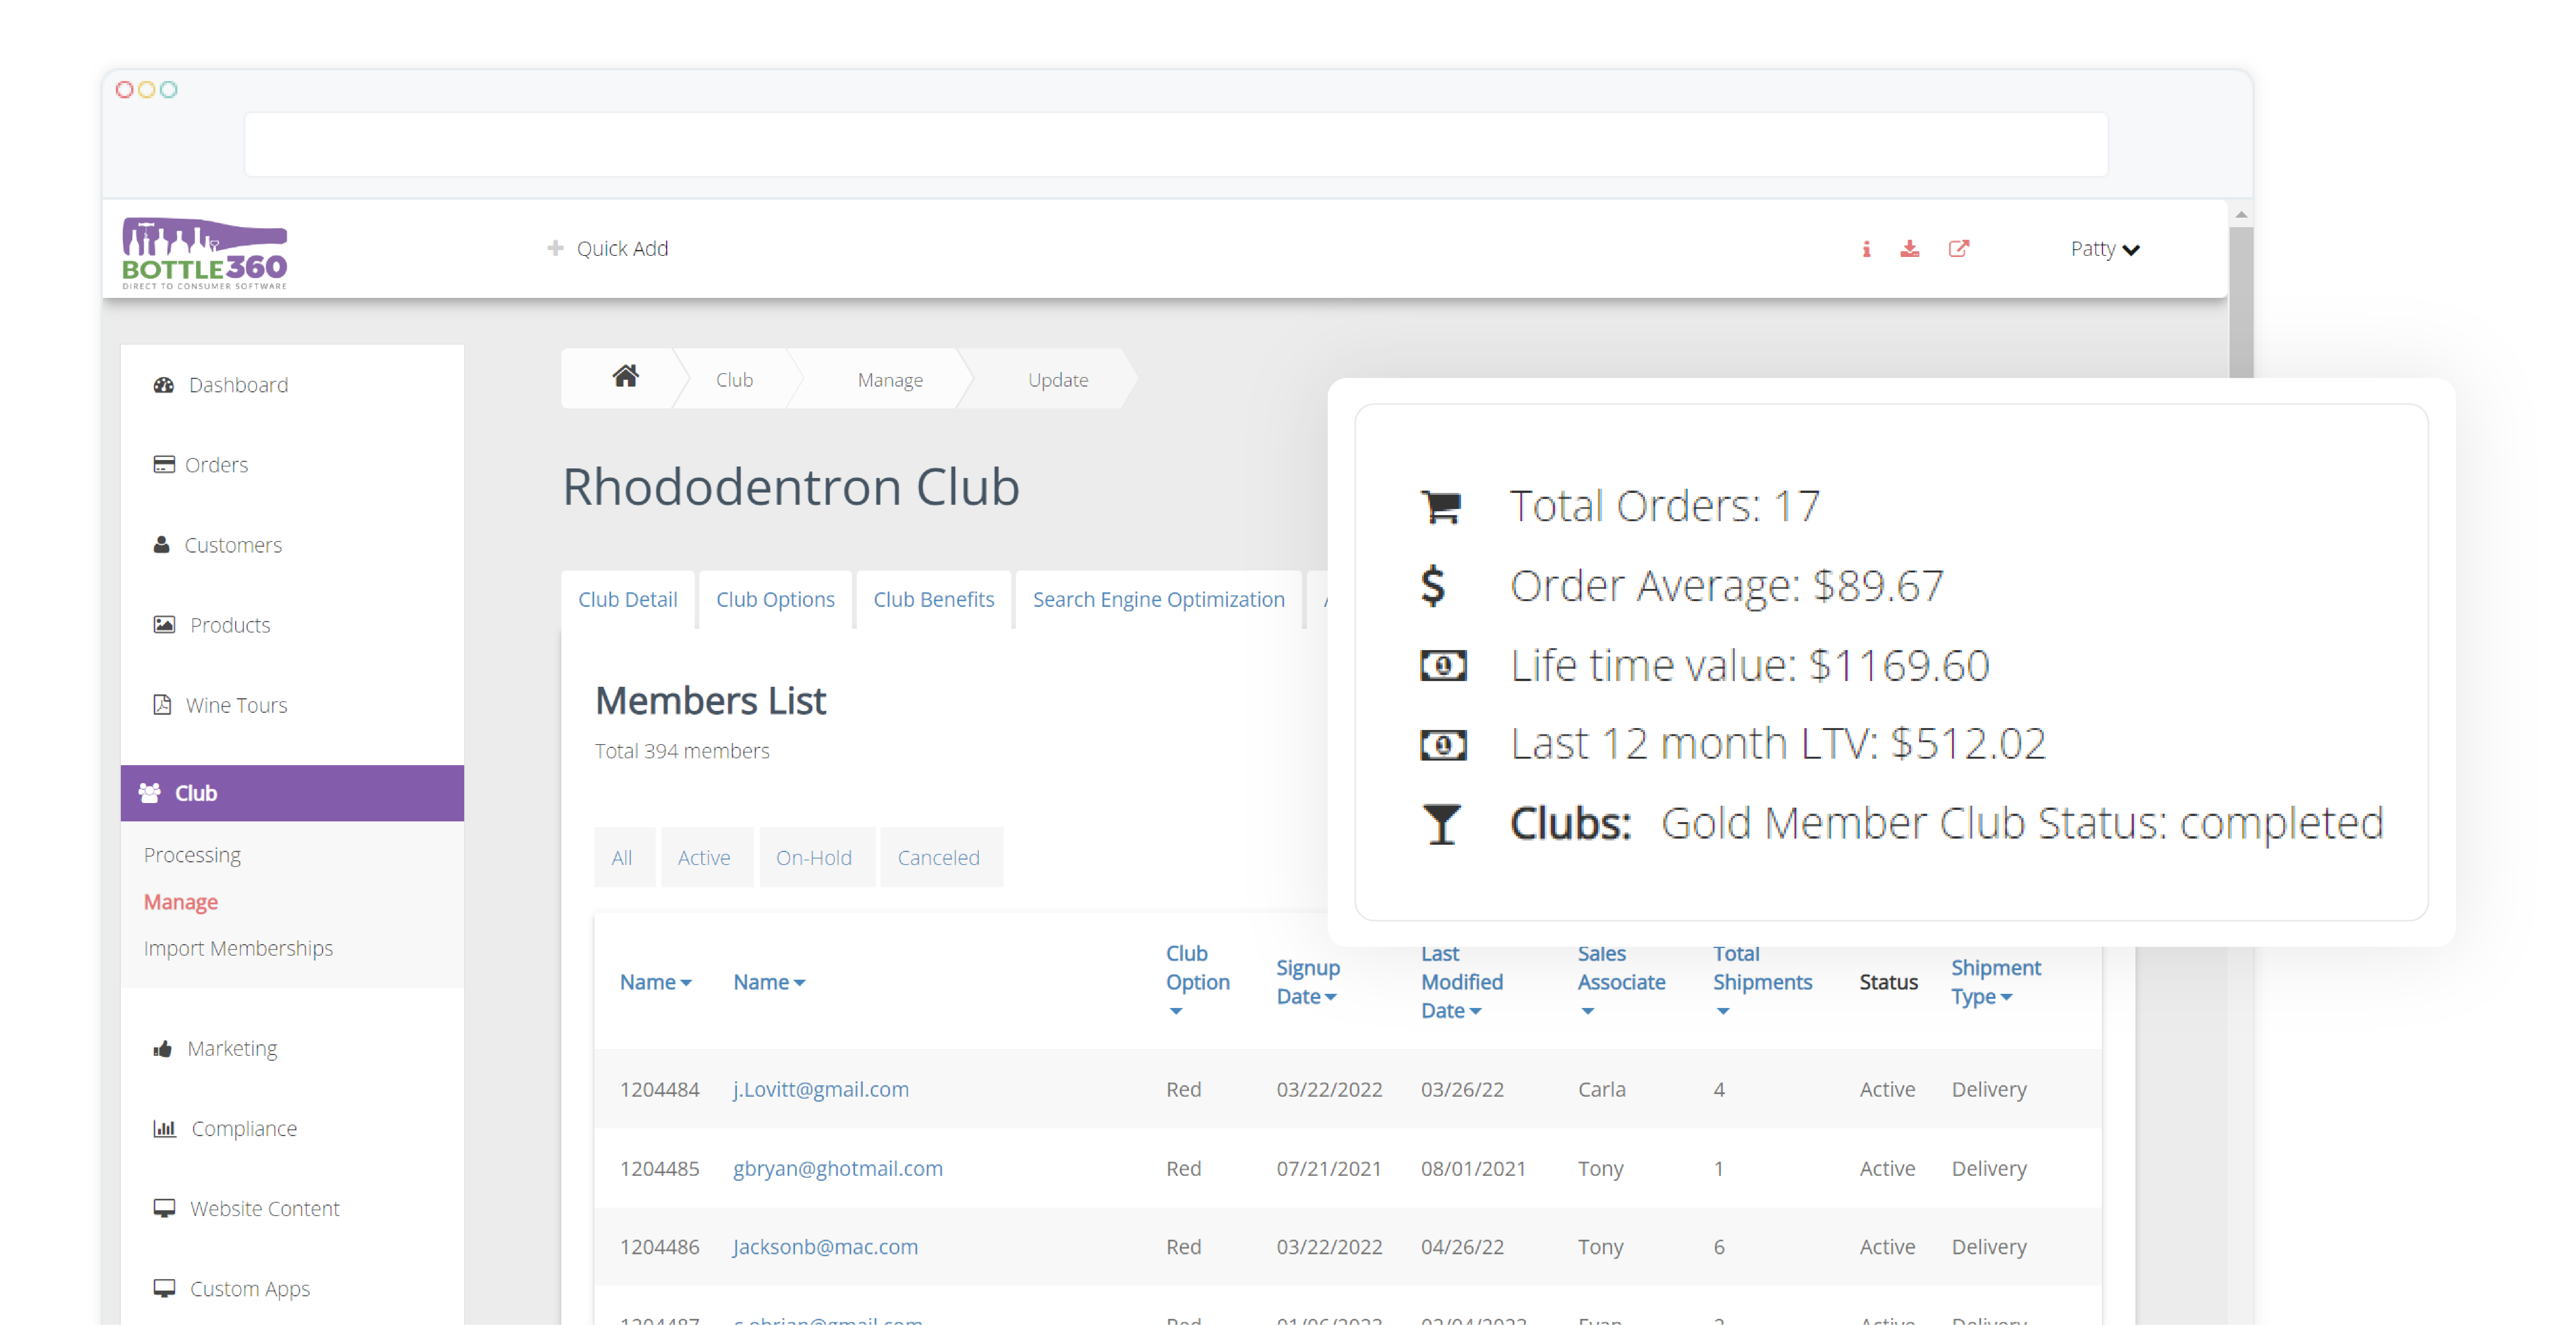The image size is (2576, 1325).
Task: Click the Quick Add label
Action: pyautogui.click(x=622, y=248)
